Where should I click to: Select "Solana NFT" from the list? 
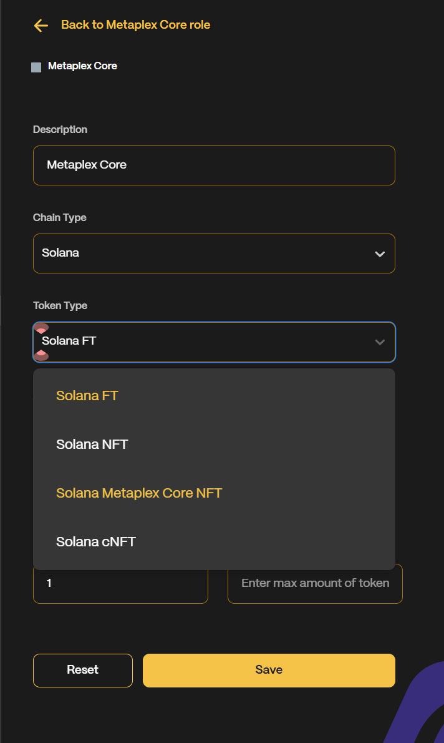(92, 444)
